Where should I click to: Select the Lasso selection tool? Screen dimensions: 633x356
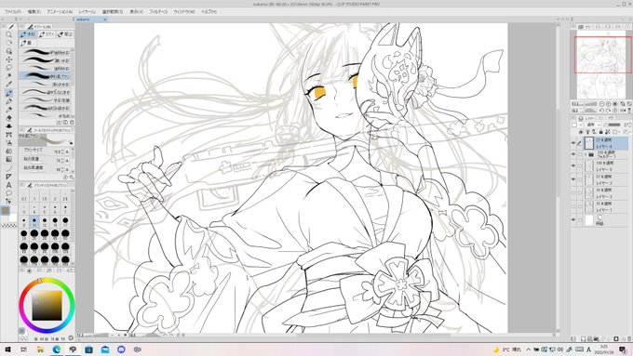coord(9,68)
